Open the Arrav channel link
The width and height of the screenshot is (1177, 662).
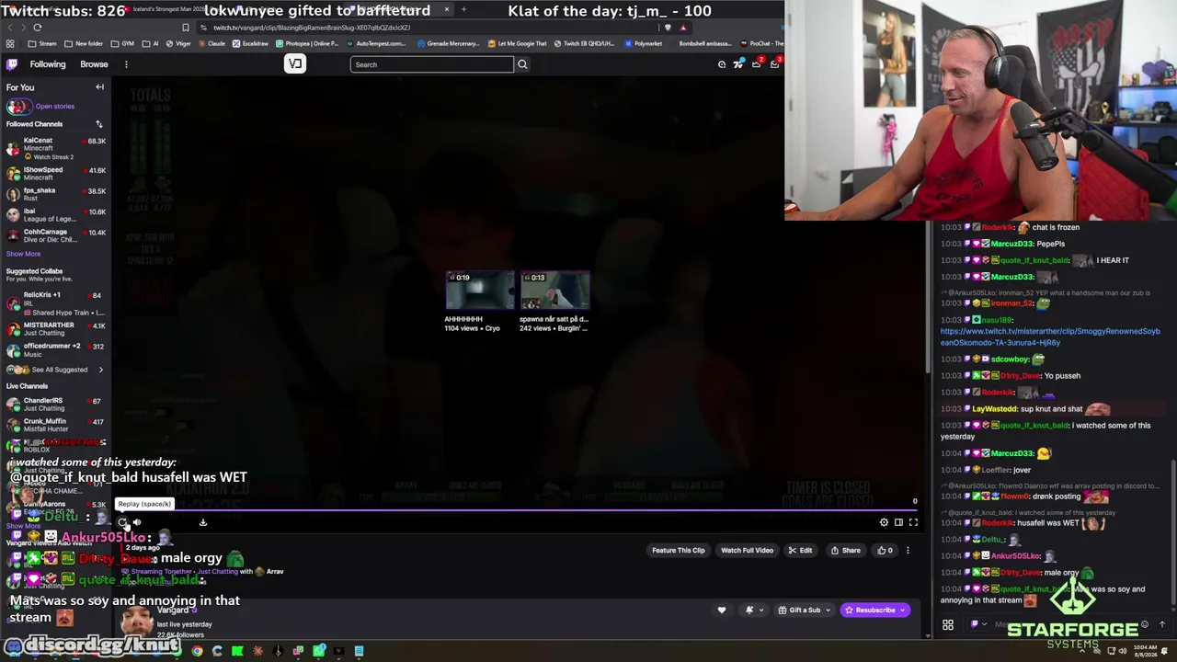click(x=274, y=571)
